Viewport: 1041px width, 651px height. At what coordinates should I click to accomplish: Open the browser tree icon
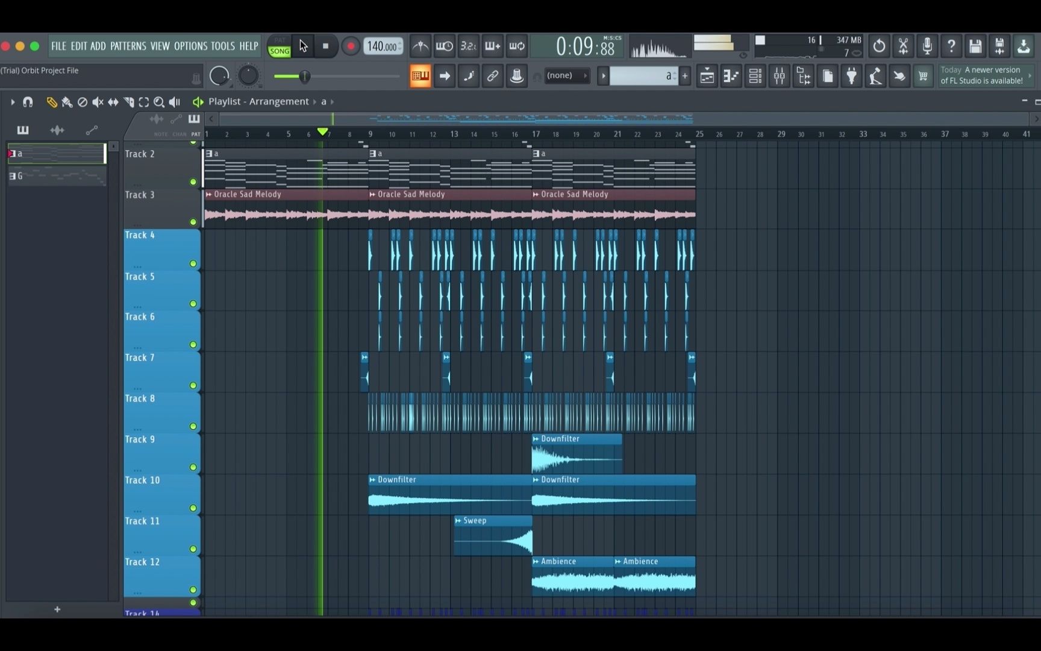(x=803, y=76)
